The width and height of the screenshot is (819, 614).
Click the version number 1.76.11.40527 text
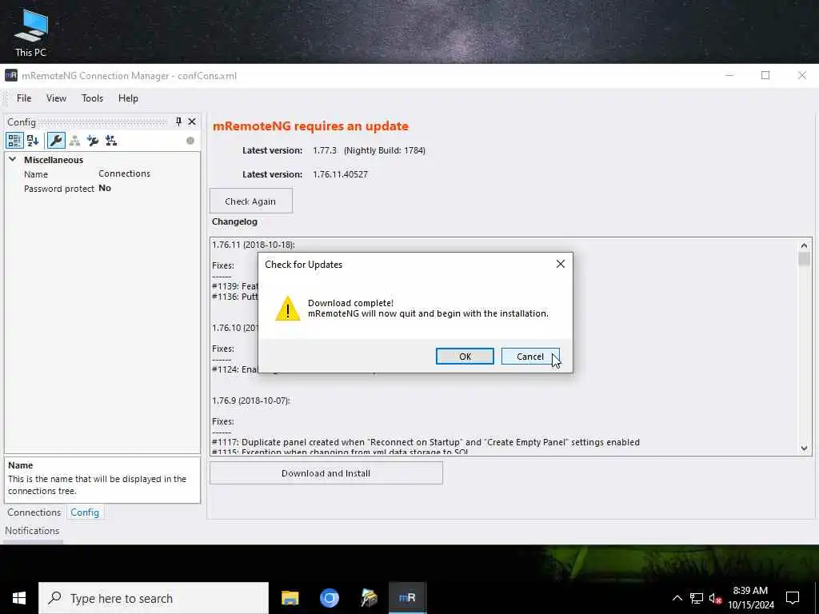coord(341,174)
